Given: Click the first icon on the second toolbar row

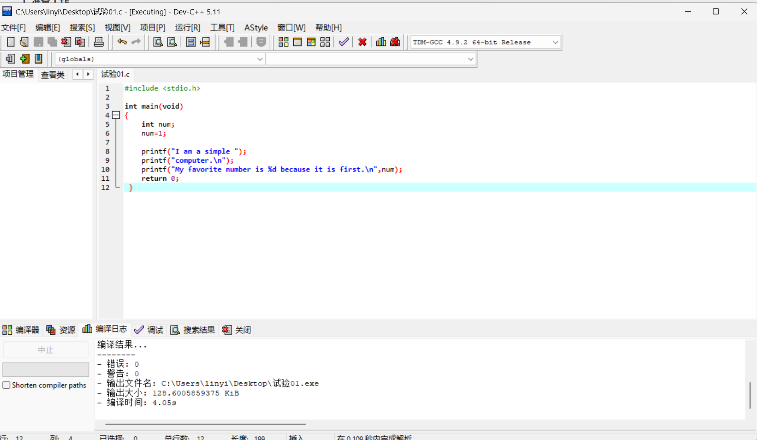Looking at the screenshot, I should (x=10, y=59).
